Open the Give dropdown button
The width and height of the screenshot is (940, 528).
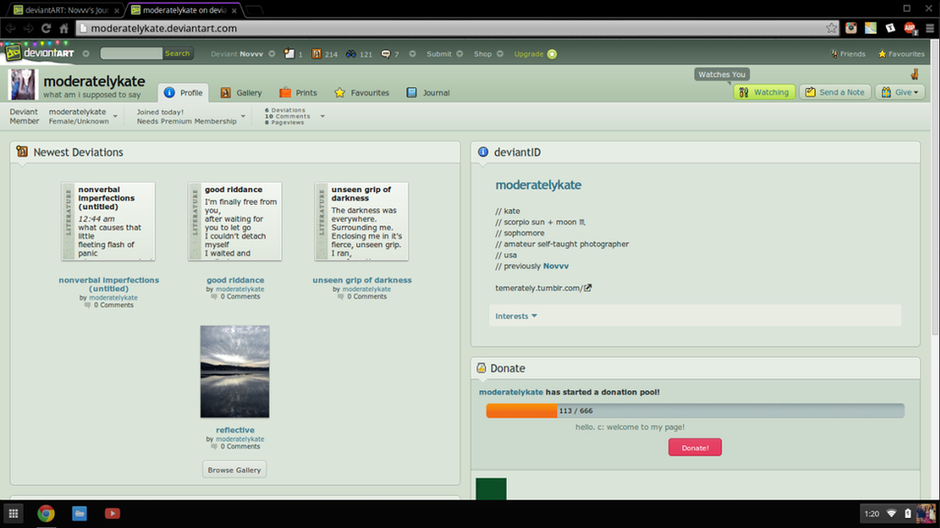tap(900, 93)
